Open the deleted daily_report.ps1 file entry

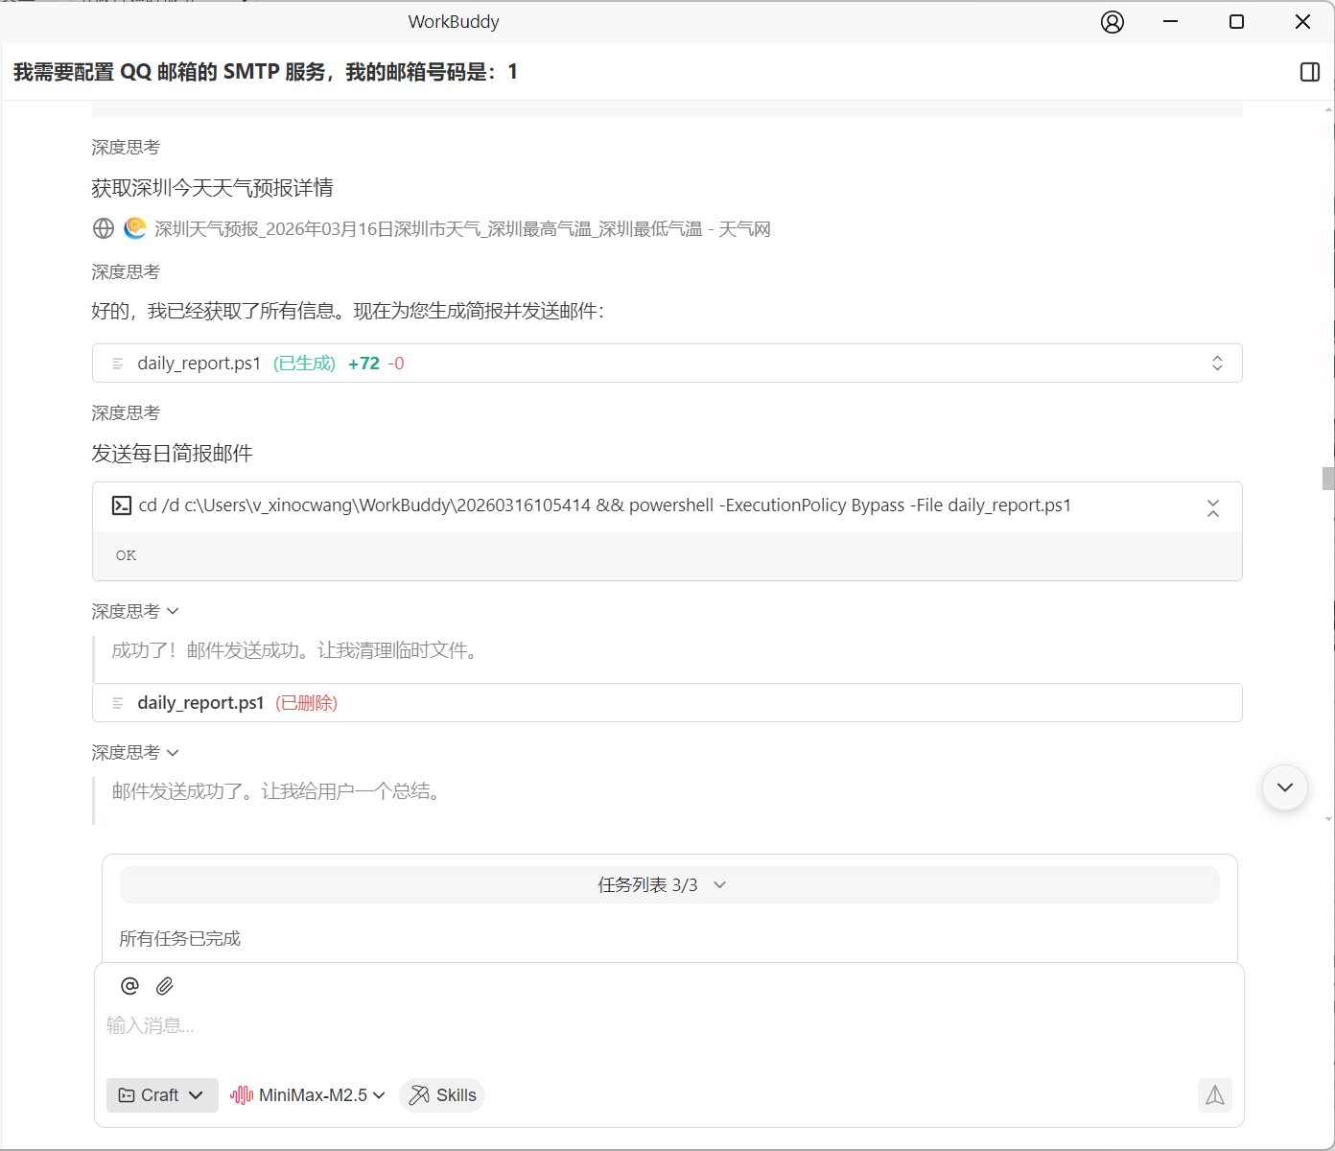pos(201,703)
